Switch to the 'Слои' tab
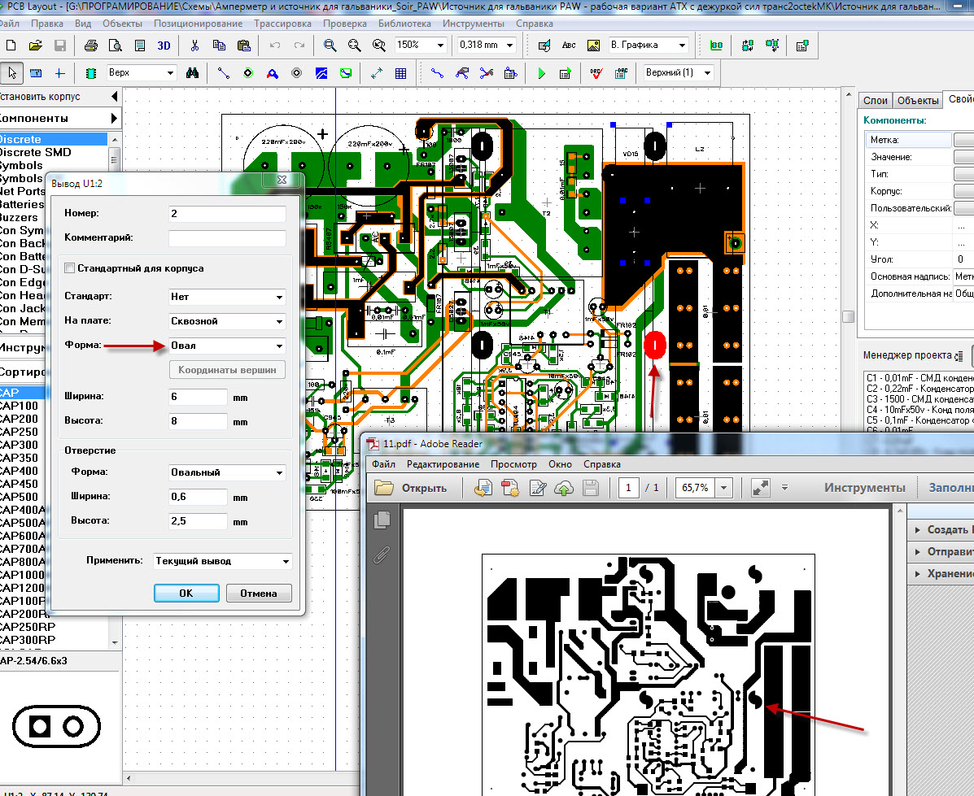Image resolution: width=974 pixels, height=796 pixels. (x=876, y=101)
